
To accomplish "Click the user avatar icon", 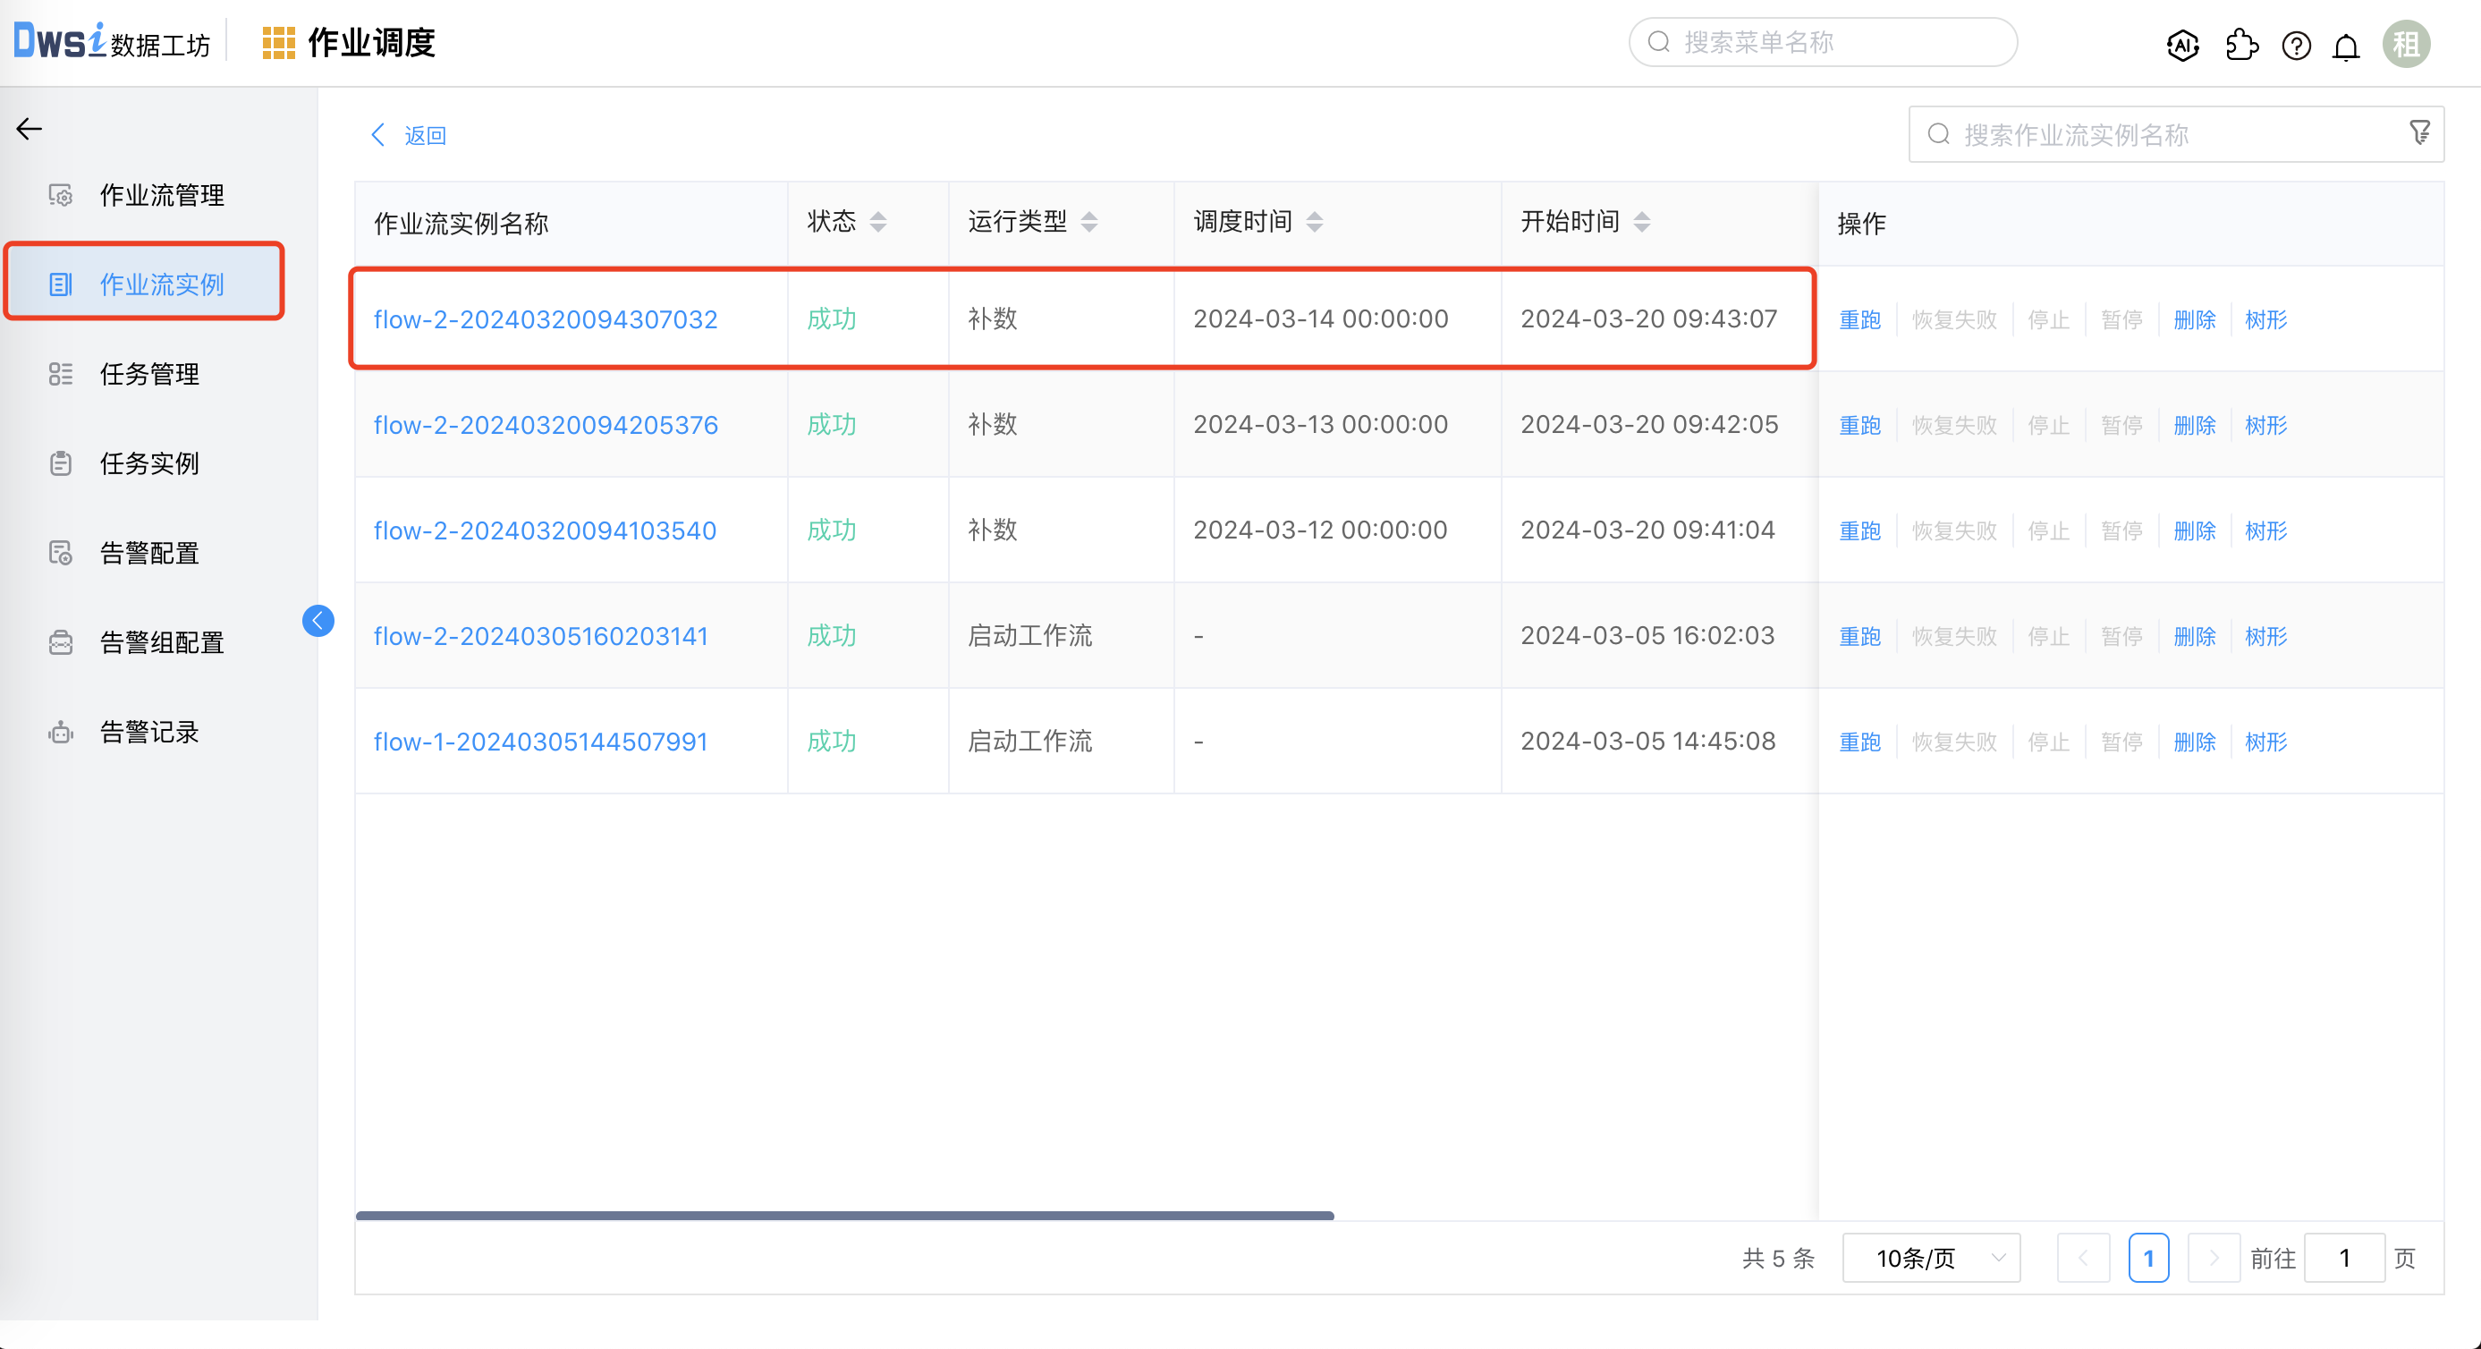I will (2405, 45).
